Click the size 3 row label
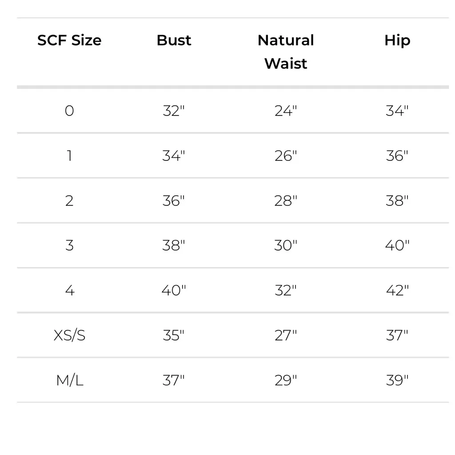This screenshot has width=455, height=455. [69, 245]
